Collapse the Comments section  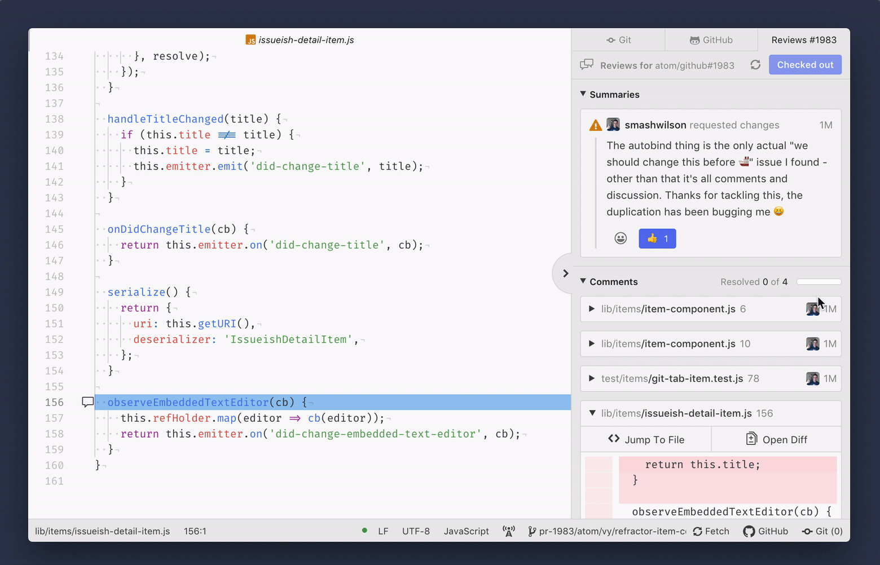point(609,281)
